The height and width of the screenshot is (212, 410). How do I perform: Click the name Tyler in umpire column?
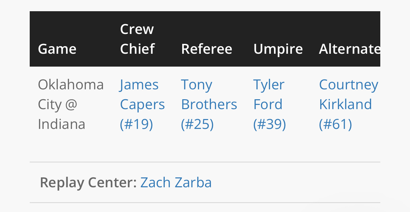pos(269,85)
